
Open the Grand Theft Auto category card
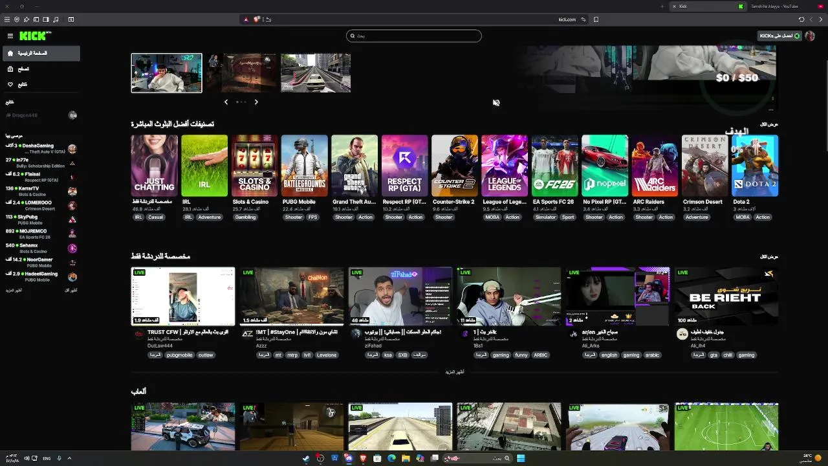(x=354, y=166)
